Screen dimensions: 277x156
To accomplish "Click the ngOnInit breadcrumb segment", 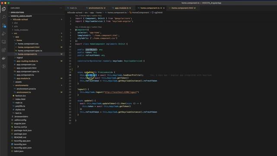I will click(158, 13).
